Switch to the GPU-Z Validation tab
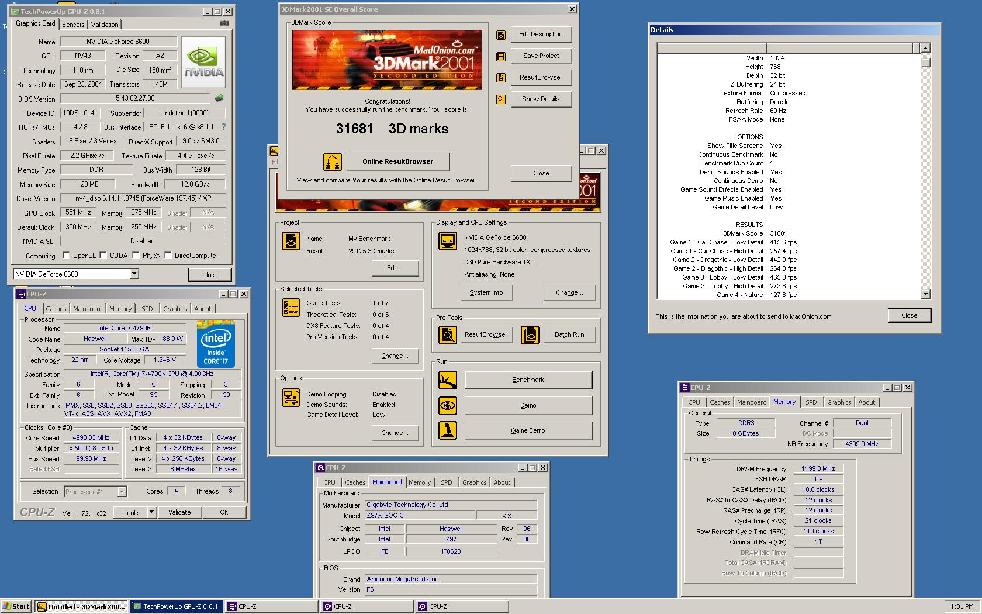The height and width of the screenshot is (614, 982). (105, 24)
